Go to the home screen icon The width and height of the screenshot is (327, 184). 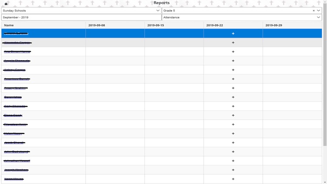6,4
